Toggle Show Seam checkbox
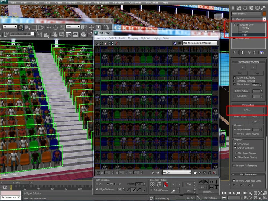This screenshot has width=268, height=201. [235, 144]
